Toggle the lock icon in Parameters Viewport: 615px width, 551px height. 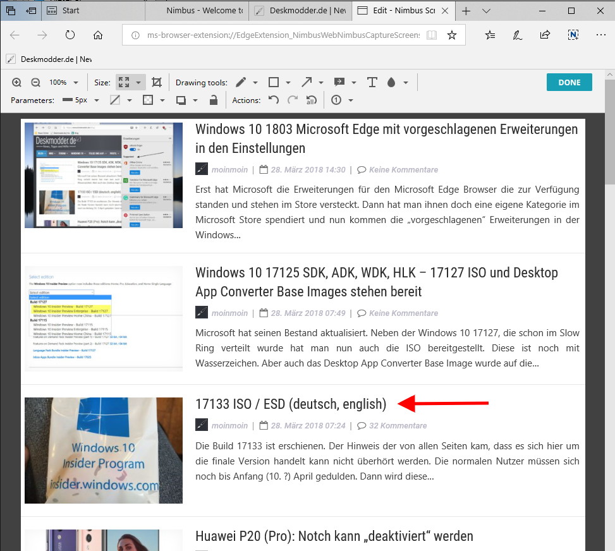click(214, 100)
